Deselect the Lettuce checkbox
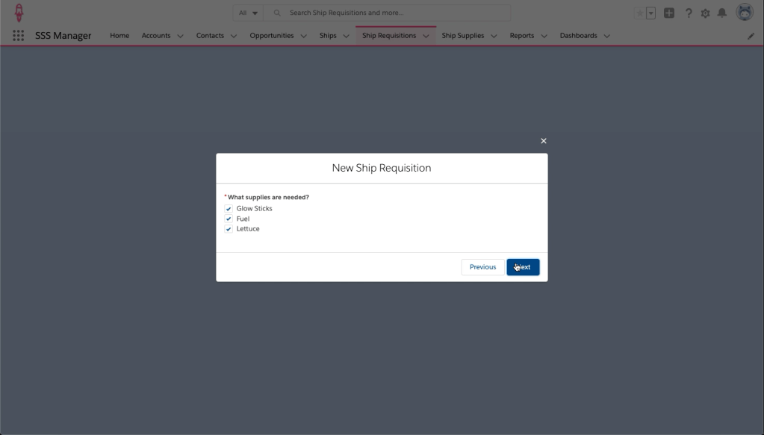This screenshot has width=764, height=435. pos(229,229)
